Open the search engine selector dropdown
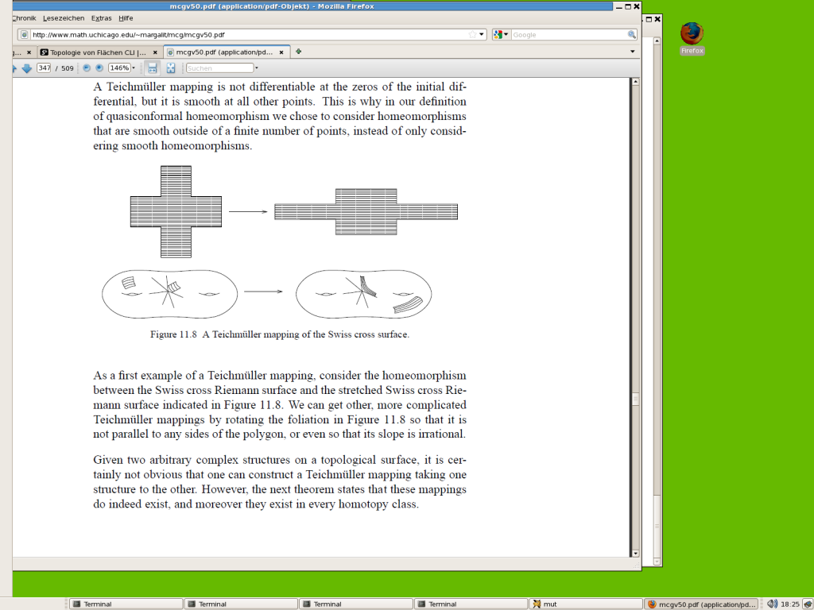 501,35
